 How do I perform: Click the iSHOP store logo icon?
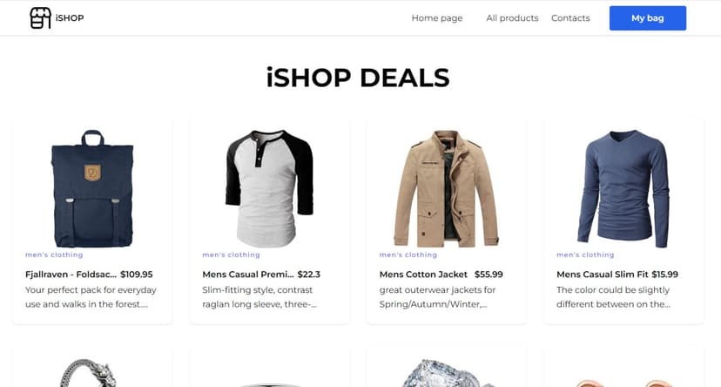pos(40,18)
